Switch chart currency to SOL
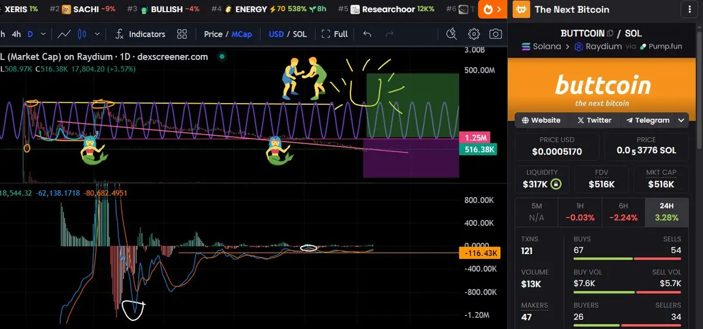703x329 pixels. coord(299,34)
